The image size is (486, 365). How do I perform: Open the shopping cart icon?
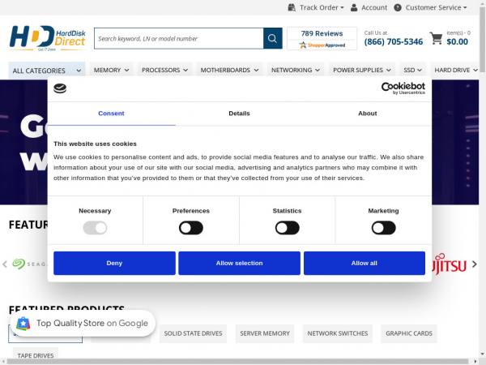click(x=437, y=38)
